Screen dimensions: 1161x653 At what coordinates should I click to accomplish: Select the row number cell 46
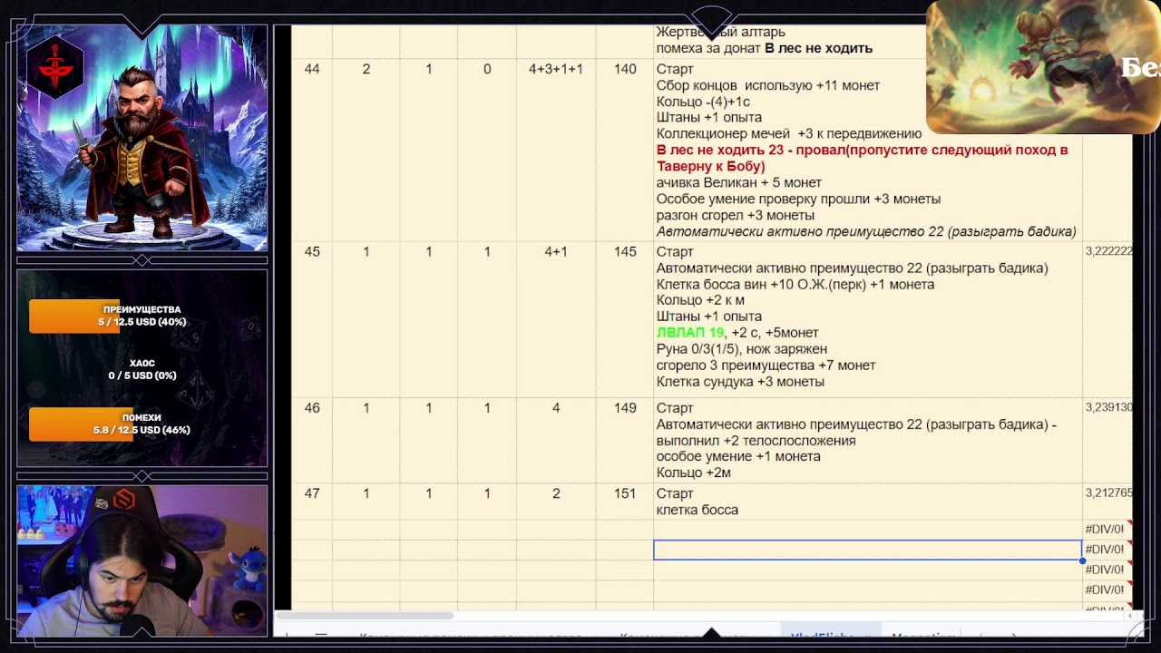coord(312,440)
